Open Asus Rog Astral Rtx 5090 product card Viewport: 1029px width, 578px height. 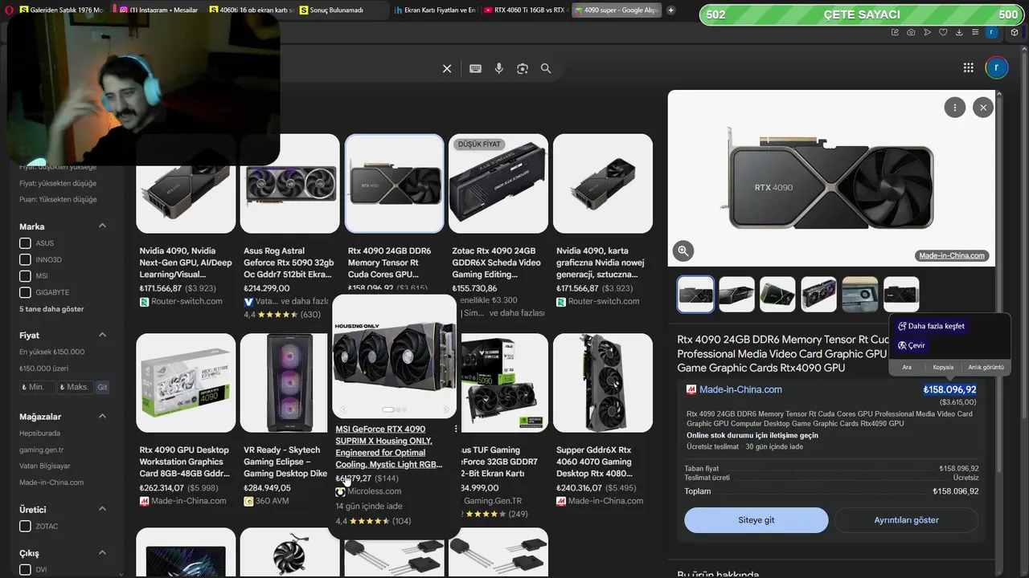(289, 226)
